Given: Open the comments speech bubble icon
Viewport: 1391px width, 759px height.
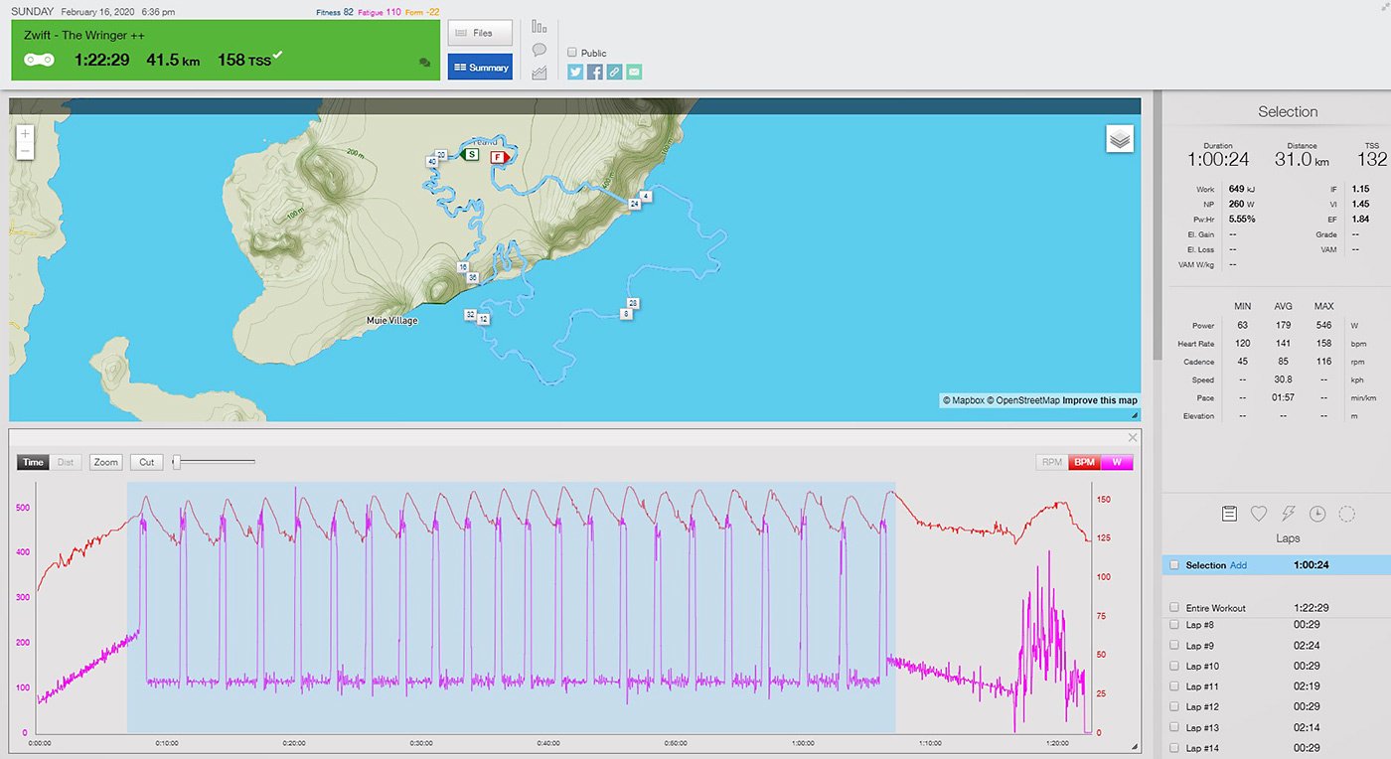Looking at the screenshot, I should click(x=540, y=50).
